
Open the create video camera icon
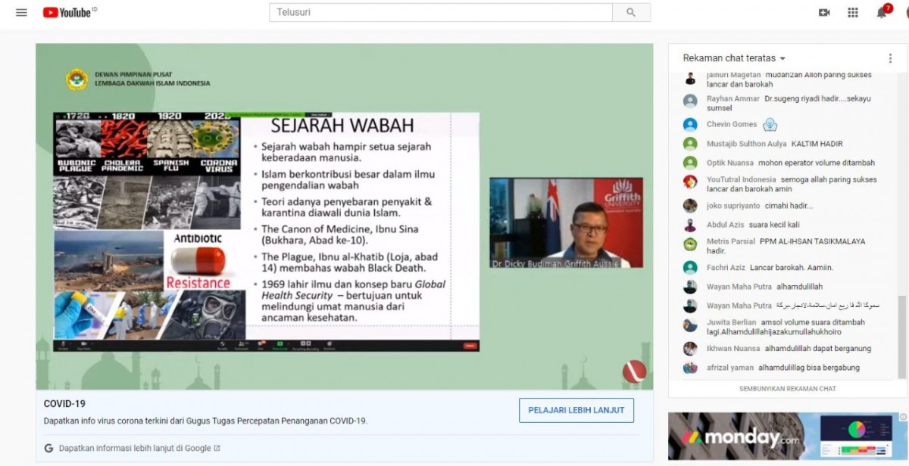[824, 12]
